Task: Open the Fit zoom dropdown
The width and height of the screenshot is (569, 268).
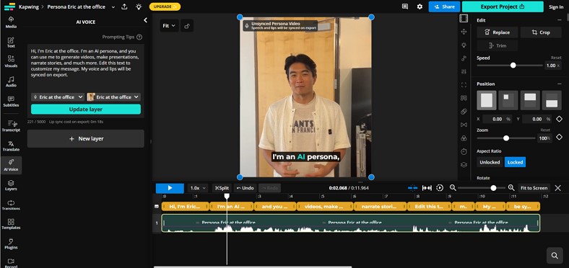Action: (169, 26)
